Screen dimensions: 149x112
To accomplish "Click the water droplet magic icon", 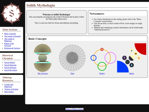I will point(132,51).
